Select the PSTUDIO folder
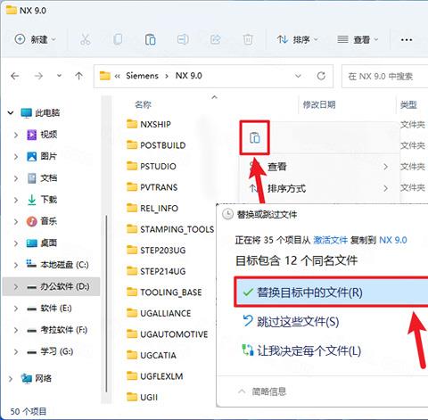The width and height of the screenshot is (428, 420). 152,166
